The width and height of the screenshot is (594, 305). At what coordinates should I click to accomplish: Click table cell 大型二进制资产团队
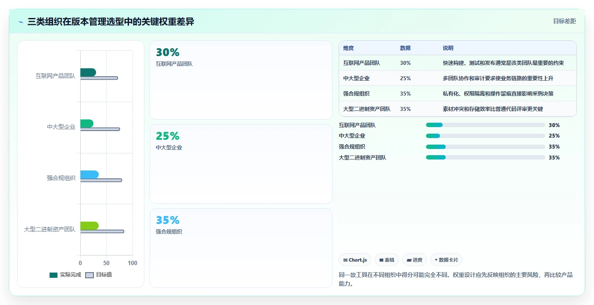point(367,109)
